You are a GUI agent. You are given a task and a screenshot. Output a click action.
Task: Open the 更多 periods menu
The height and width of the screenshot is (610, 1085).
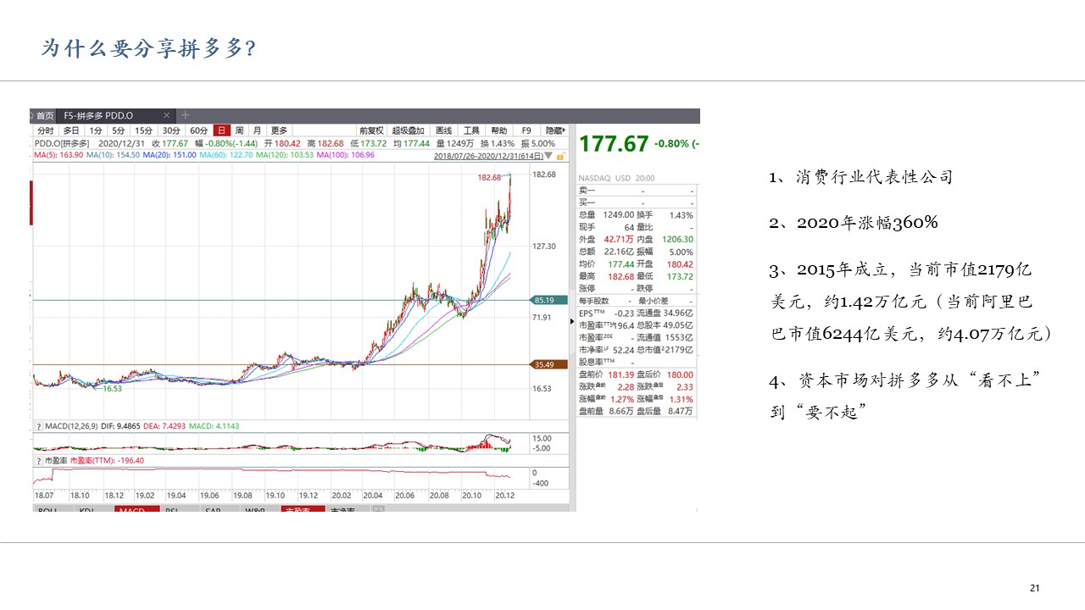(279, 130)
